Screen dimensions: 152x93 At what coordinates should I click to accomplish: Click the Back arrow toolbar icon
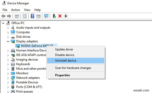click(x=3, y=16)
